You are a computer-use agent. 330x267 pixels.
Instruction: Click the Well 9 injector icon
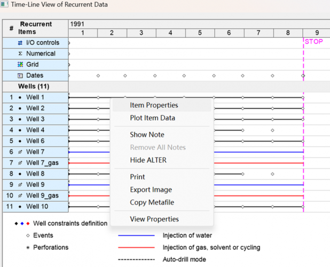(20, 185)
